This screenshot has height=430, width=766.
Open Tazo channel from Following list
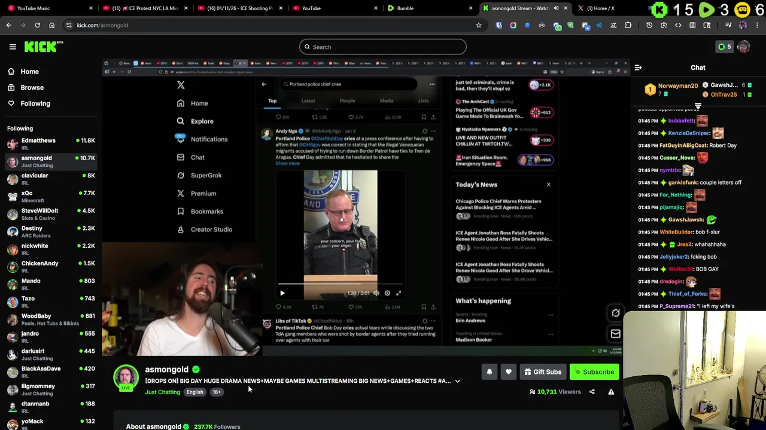tap(50, 302)
